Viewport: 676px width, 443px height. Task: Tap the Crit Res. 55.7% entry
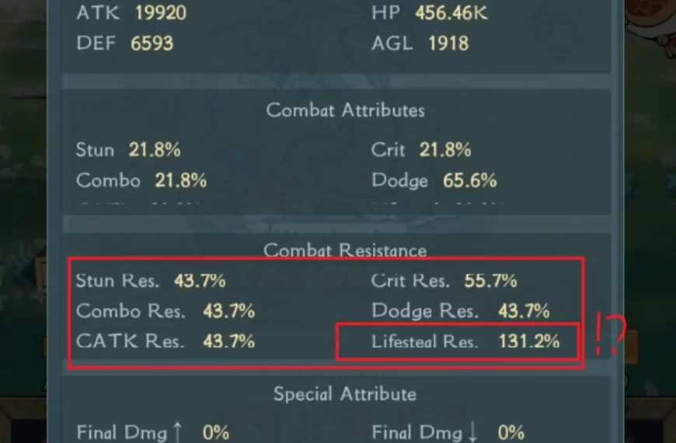pos(444,281)
